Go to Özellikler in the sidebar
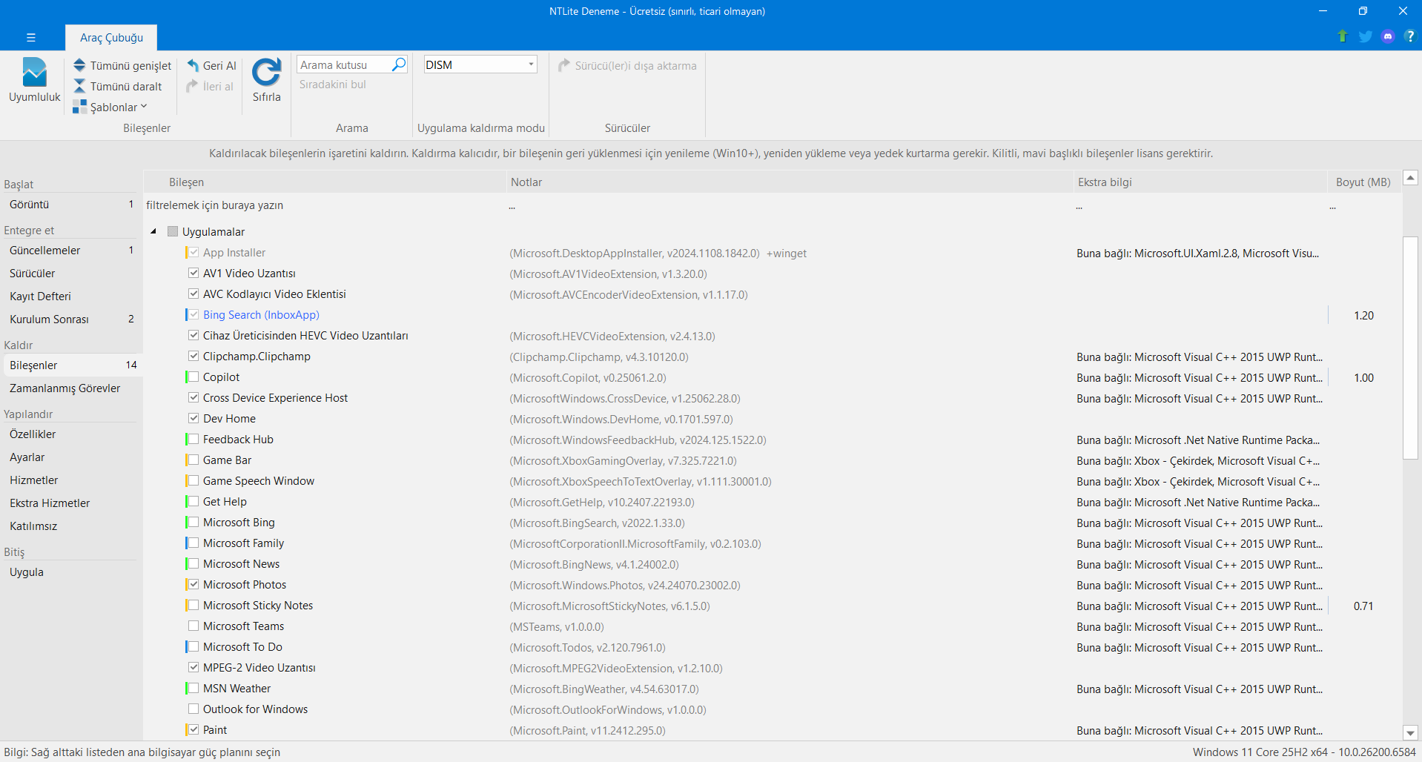The width and height of the screenshot is (1422, 762). click(71, 434)
